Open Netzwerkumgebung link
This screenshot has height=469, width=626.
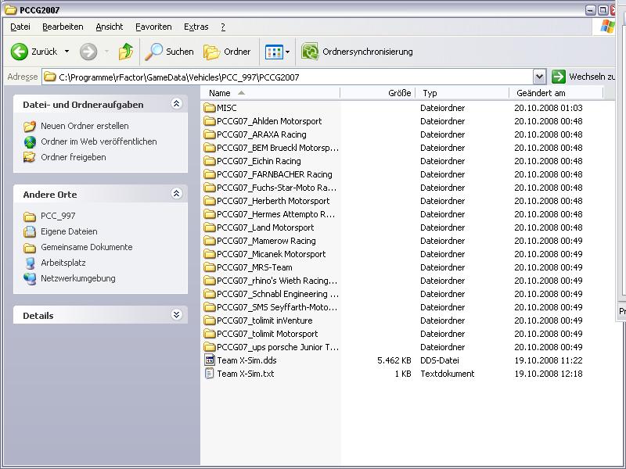77,278
